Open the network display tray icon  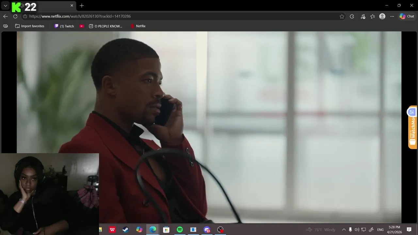(x=363, y=230)
